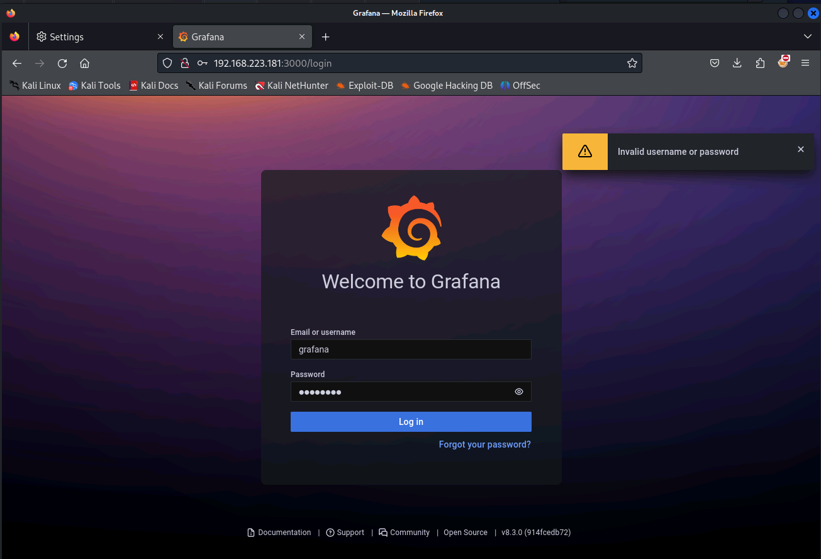Open the Downloads panel icon
Viewport: 821px width, 559px height.
point(737,63)
